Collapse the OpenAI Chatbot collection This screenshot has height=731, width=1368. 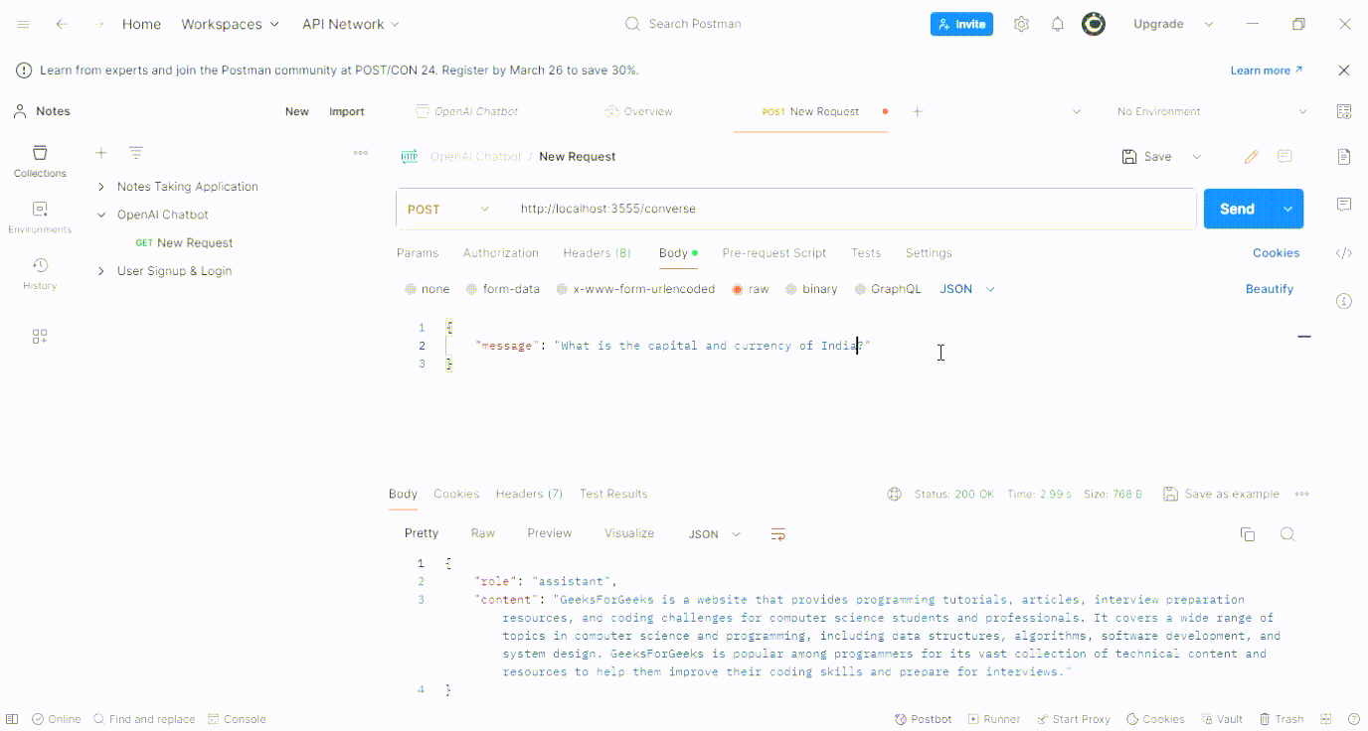[101, 215]
